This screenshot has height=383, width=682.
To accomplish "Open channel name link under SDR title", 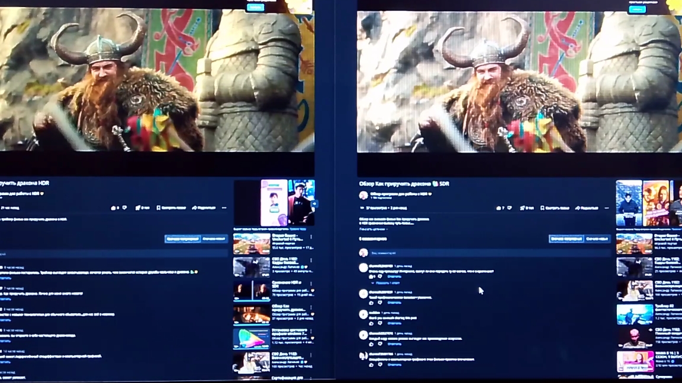I will [x=400, y=194].
